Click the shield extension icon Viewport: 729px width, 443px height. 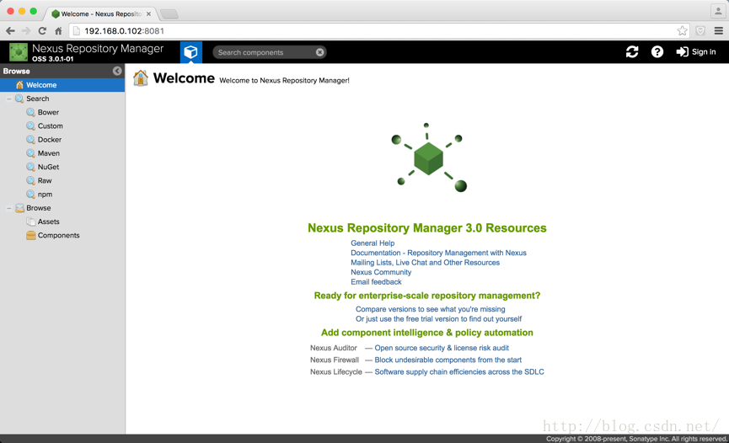coord(700,30)
